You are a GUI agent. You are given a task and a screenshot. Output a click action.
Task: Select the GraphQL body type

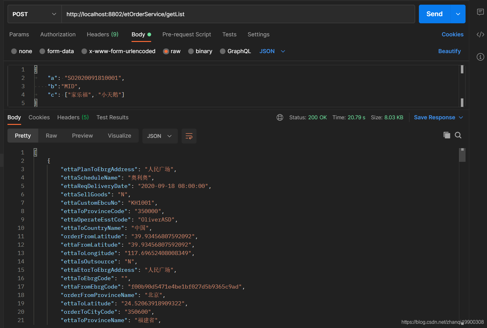pyautogui.click(x=235, y=51)
